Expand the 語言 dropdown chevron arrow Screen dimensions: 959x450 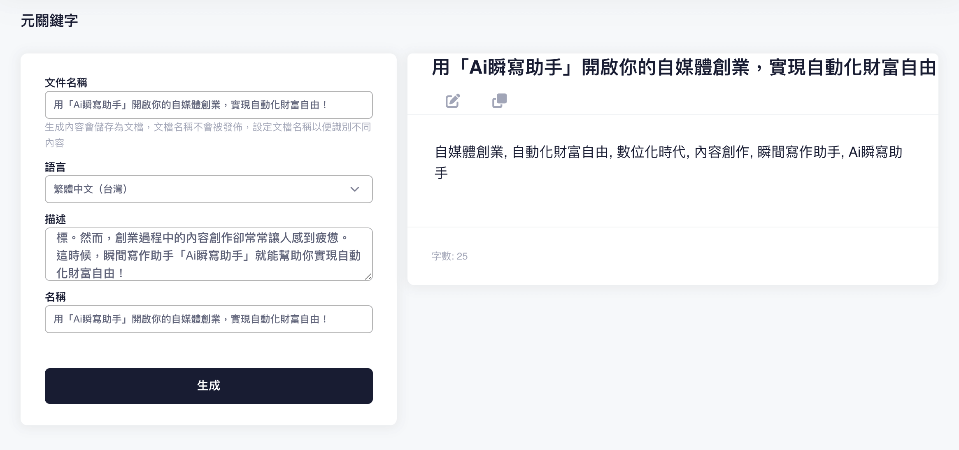coord(354,189)
